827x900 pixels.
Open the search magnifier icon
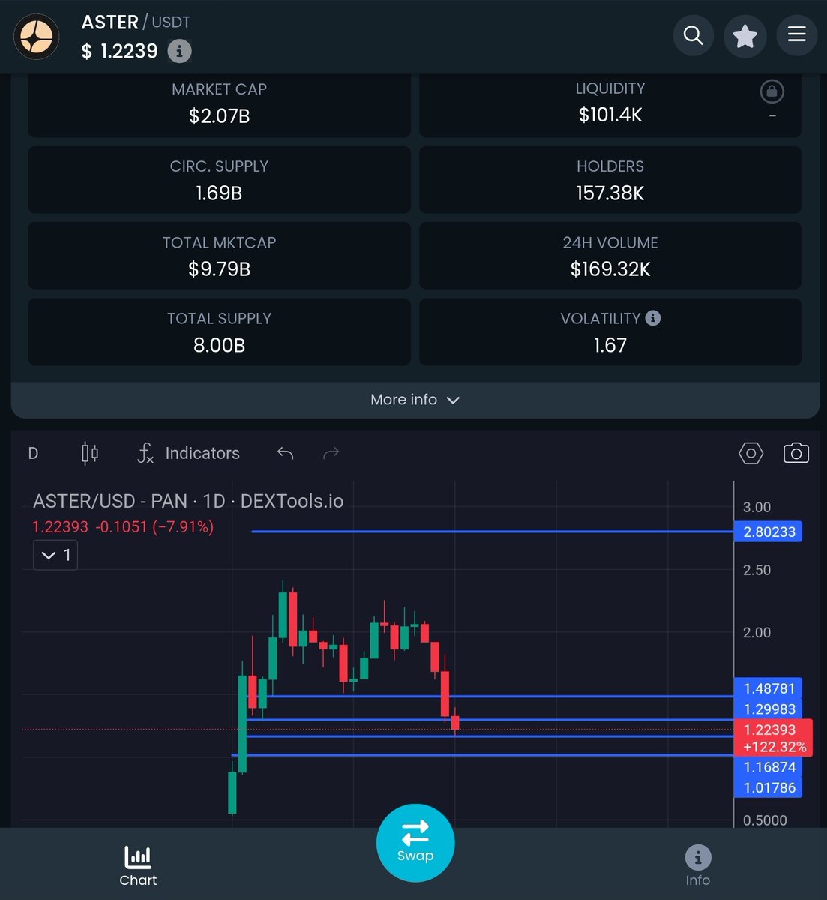coord(694,35)
